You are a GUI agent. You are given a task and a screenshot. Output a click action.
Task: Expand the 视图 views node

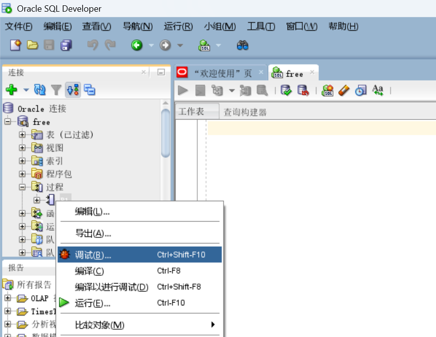click(x=22, y=148)
